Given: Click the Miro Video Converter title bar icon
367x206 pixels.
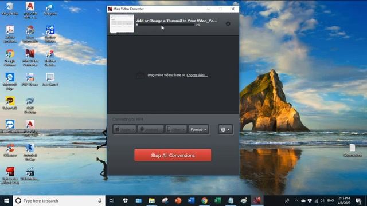Looking at the screenshot, I should (x=110, y=9).
